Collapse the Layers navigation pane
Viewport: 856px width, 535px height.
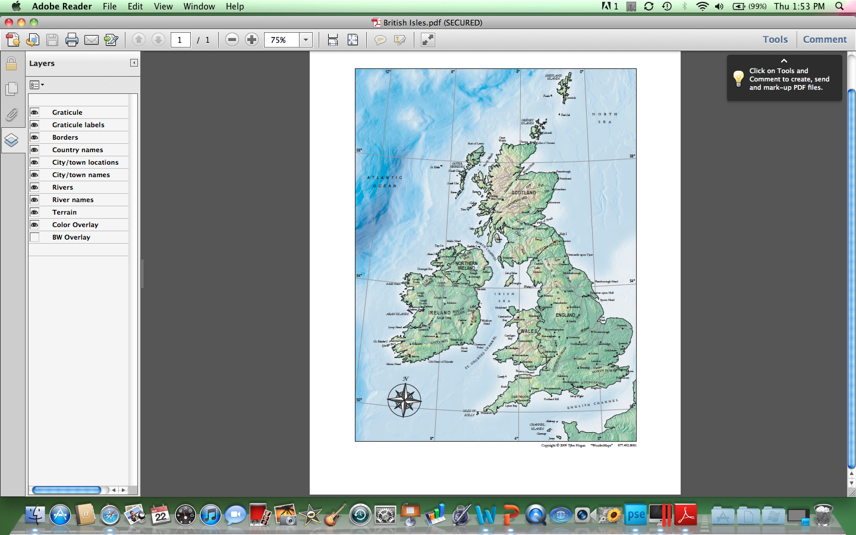(x=134, y=63)
